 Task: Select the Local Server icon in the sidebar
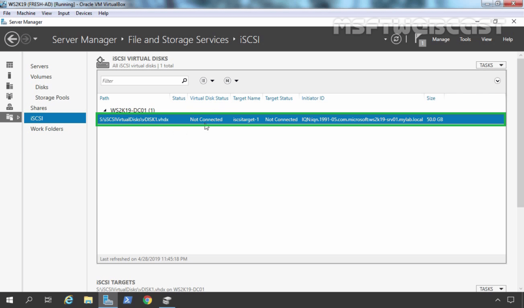point(10,76)
